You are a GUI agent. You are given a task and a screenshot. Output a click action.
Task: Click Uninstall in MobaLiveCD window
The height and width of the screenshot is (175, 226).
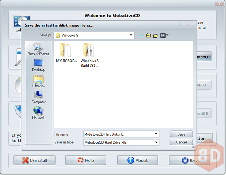pyautogui.click(x=35, y=160)
